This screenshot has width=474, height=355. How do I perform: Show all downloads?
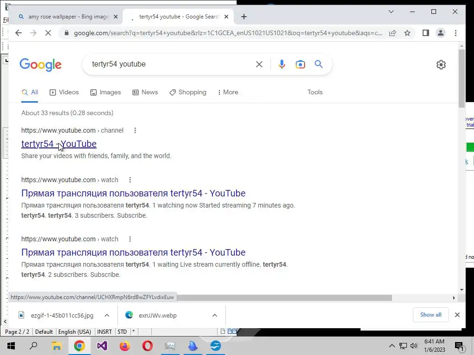431,314
